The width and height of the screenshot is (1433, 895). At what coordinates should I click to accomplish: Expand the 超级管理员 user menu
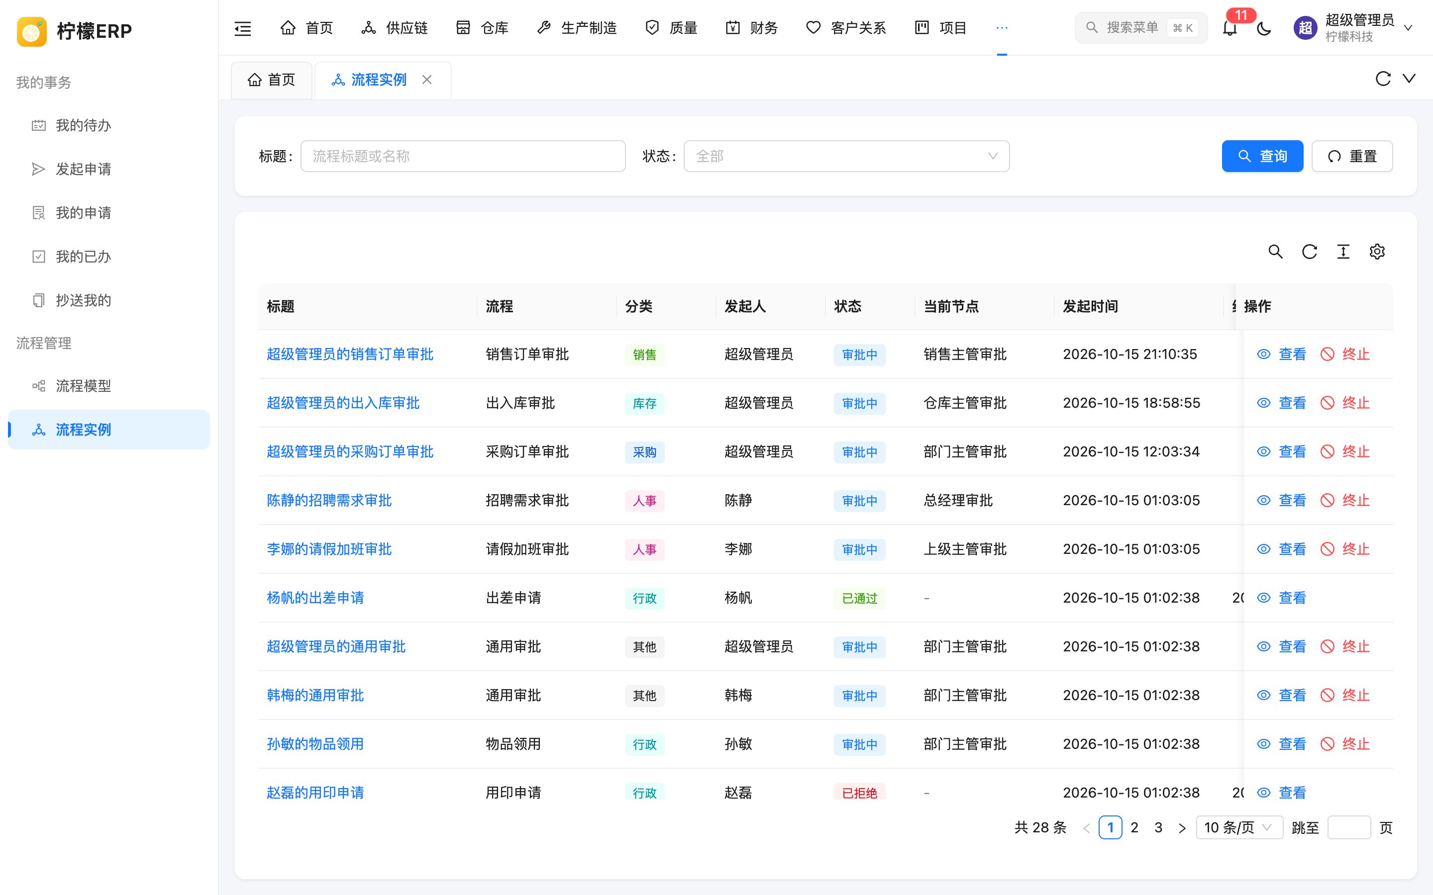click(x=1353, y=28)
